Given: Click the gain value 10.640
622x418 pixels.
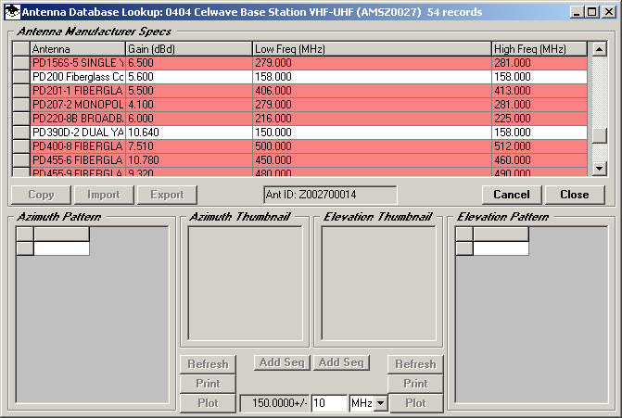Looking at the screenshot, I should click(144, 132).
